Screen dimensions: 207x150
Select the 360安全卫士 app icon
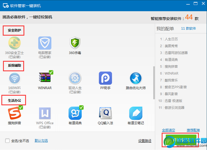click(15, 43)
